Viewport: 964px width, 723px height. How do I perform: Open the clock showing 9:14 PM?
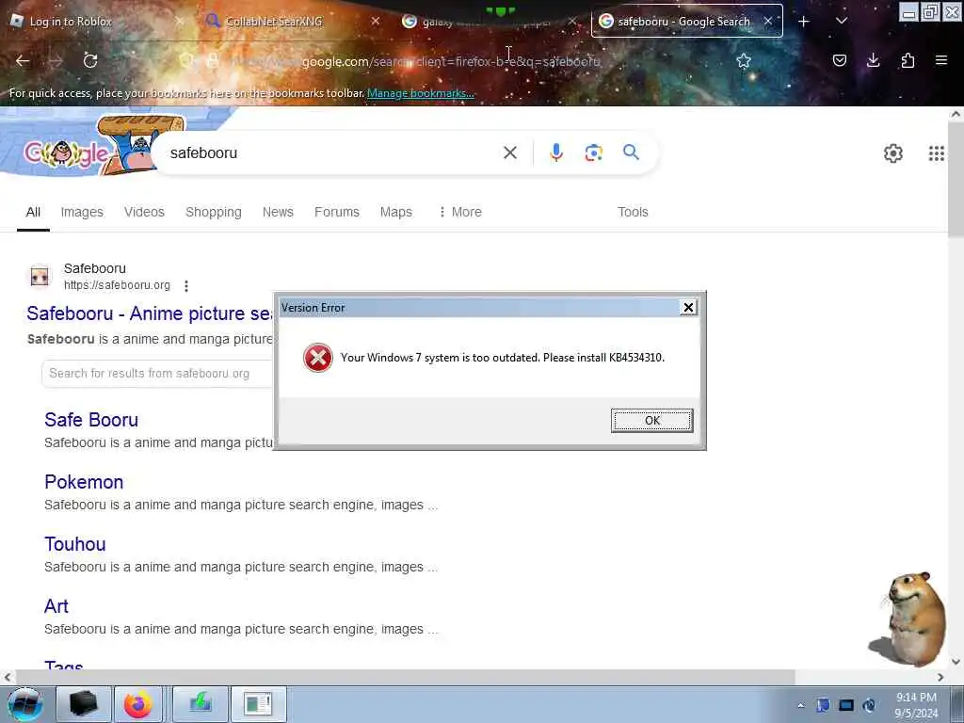click(x=916, y=704)
